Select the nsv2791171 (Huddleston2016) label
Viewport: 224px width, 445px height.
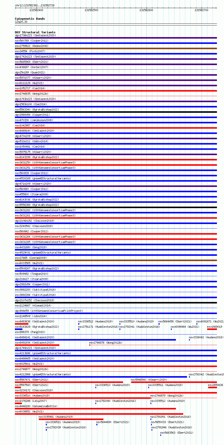(x=98, y=327)
